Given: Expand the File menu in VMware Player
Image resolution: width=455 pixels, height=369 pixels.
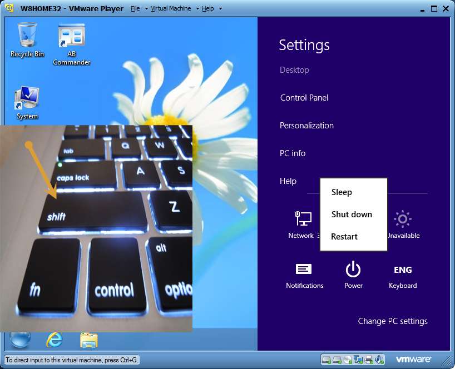Looking at the screenshot, I should 136,9.
